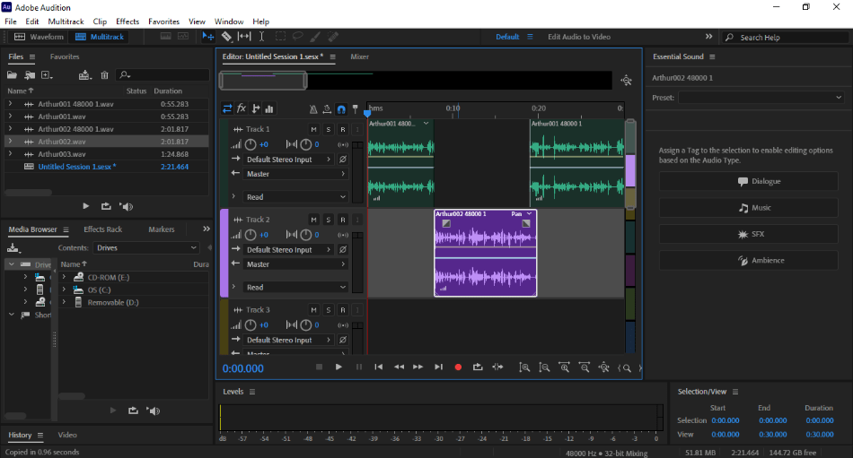Click the Fast Forward transport button
Viewport: 853px width, 458px height.
click(x=418, y=367)
